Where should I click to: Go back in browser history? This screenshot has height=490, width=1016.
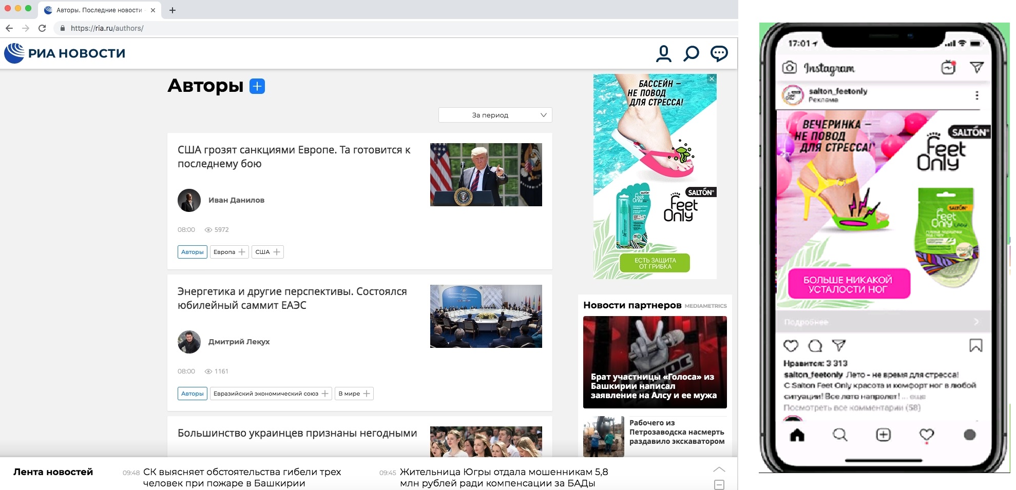pos(9,28)
